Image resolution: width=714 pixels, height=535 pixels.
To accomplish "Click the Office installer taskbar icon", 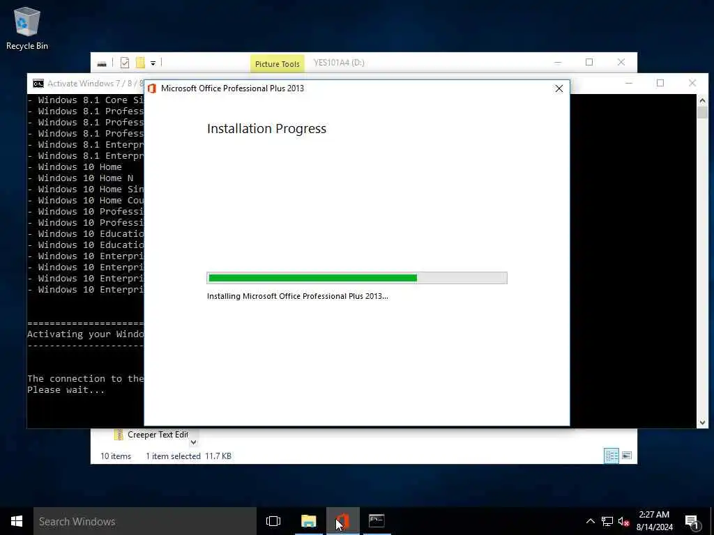I will pos(343,521).
